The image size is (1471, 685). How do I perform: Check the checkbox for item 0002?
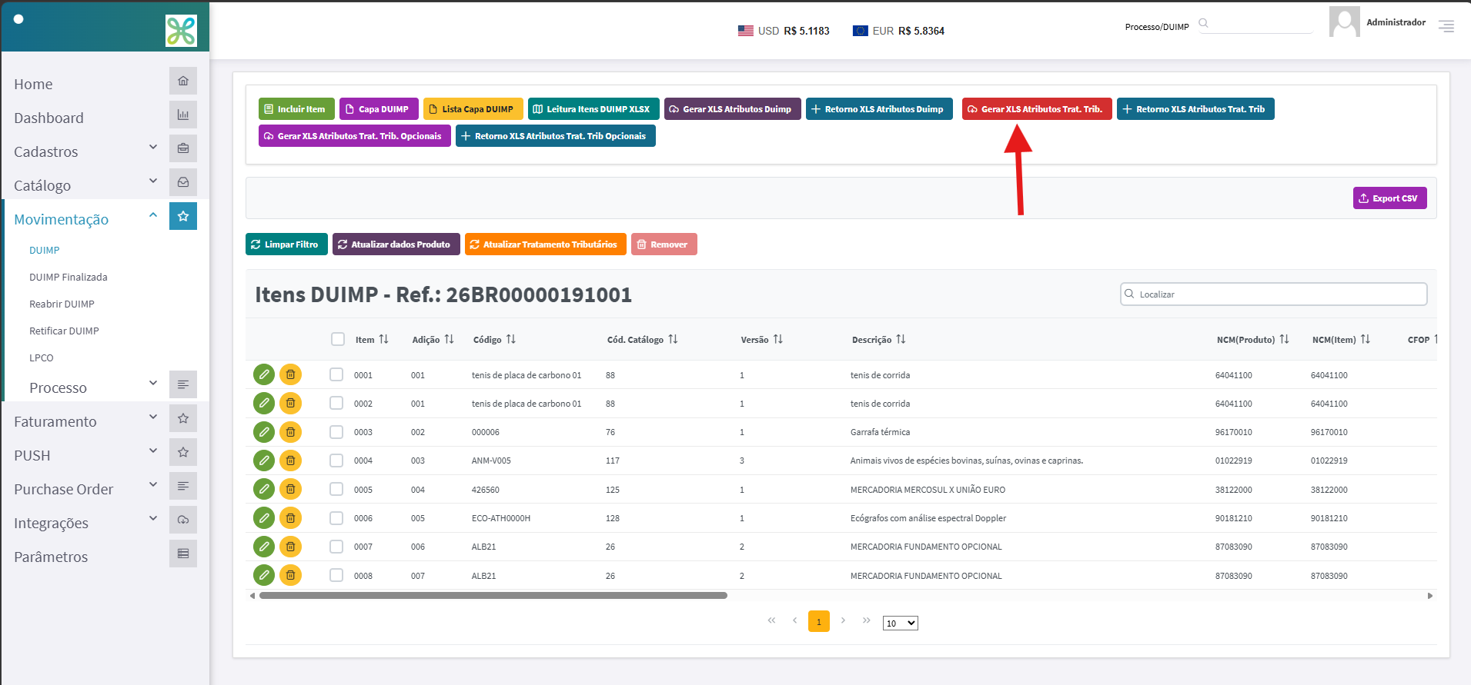coord(336,403)
